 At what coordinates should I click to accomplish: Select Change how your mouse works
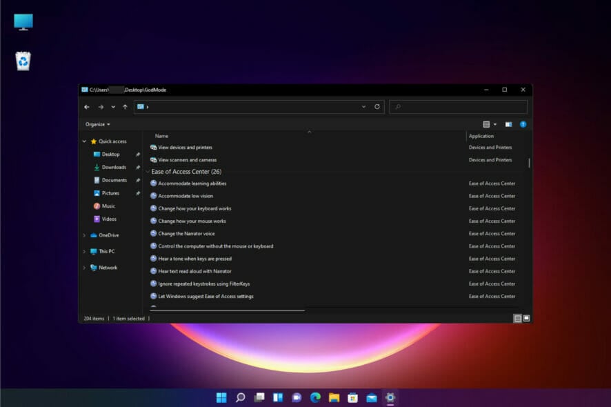[192, 221]
